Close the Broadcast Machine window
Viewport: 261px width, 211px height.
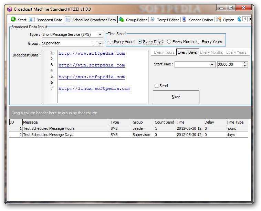pos(243,8)
